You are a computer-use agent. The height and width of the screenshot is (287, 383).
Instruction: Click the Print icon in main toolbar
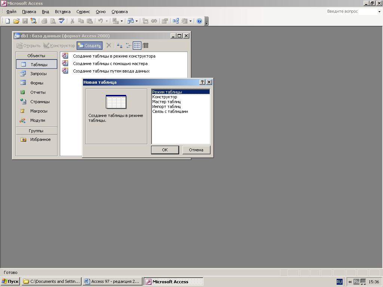tap(44, 21)
